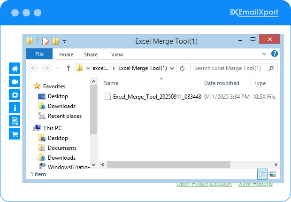Open Explorer Help question mark
Image resolution: width=291 pixels, height=202 pixels.
[x=275, y=54]
